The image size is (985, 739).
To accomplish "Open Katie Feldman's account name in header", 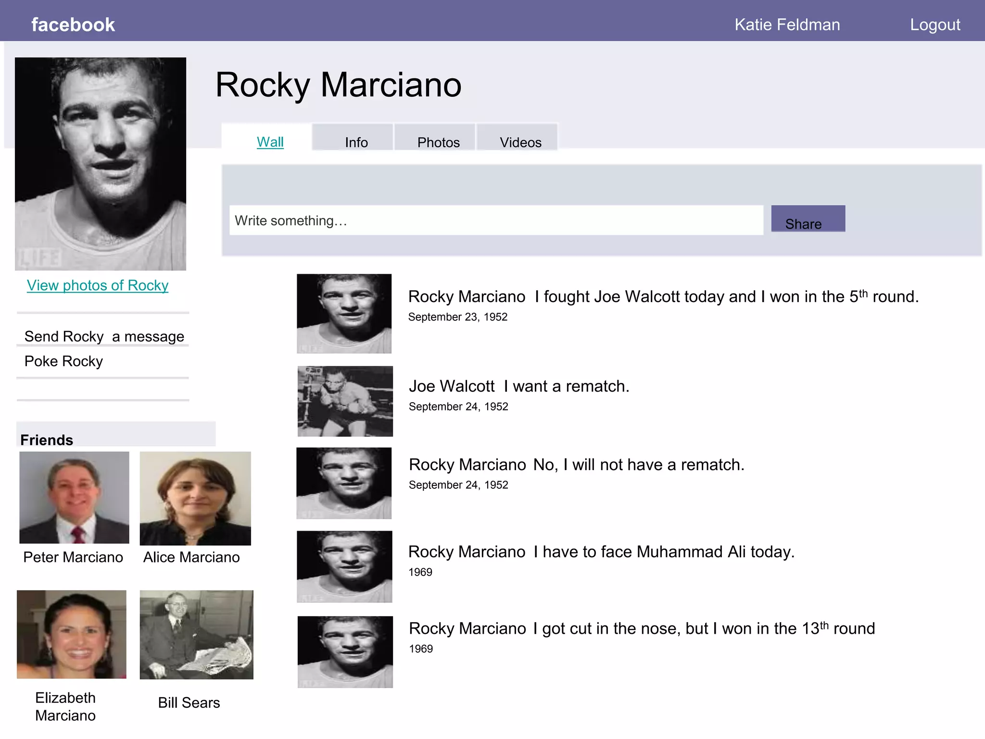I will [x=787, y=25].
